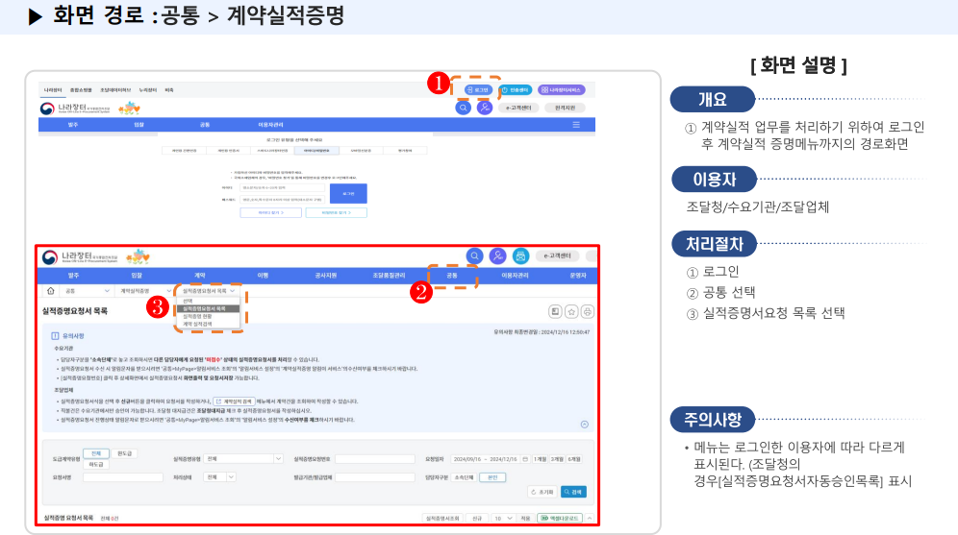Click the 로그인 button beside 인증센터

477,90
